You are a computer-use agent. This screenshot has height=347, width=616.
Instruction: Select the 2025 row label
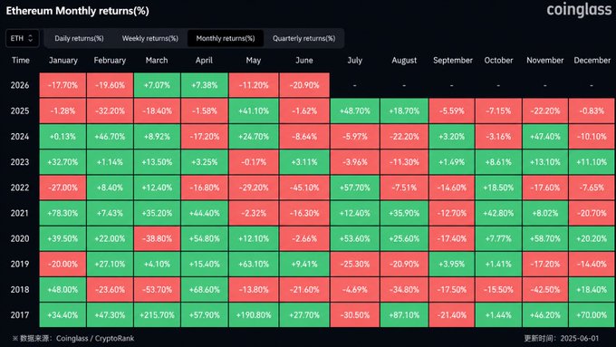coord(20,111)
